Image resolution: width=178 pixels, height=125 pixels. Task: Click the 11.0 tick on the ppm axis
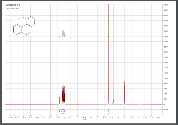click(10, 117)
